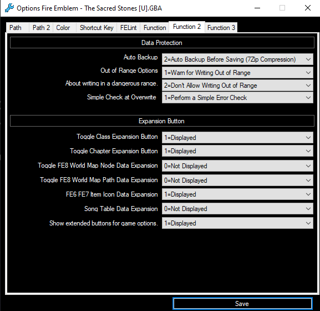320x311 pixels.
Task: Select the Color tab
Action: tap(64, 28)
